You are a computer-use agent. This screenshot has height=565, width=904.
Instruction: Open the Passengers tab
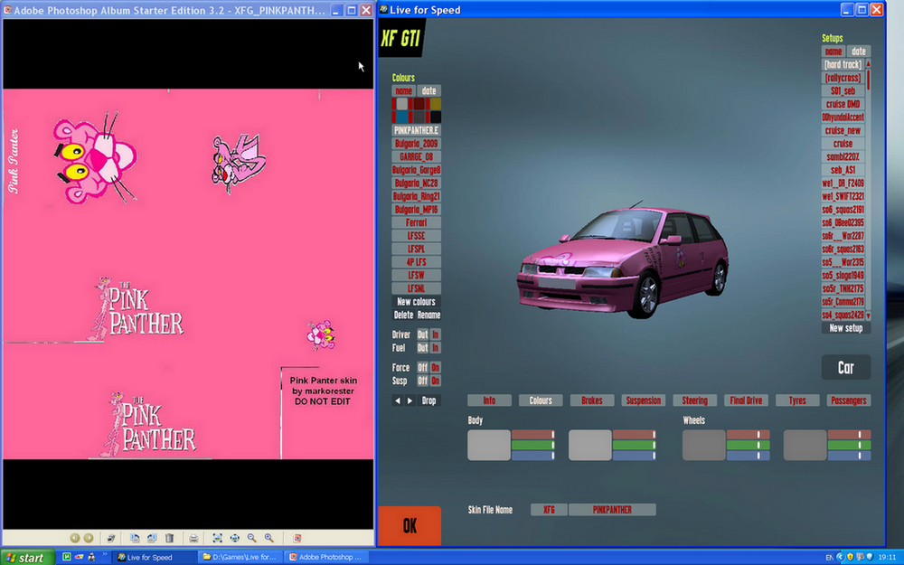tap(849, 400)
